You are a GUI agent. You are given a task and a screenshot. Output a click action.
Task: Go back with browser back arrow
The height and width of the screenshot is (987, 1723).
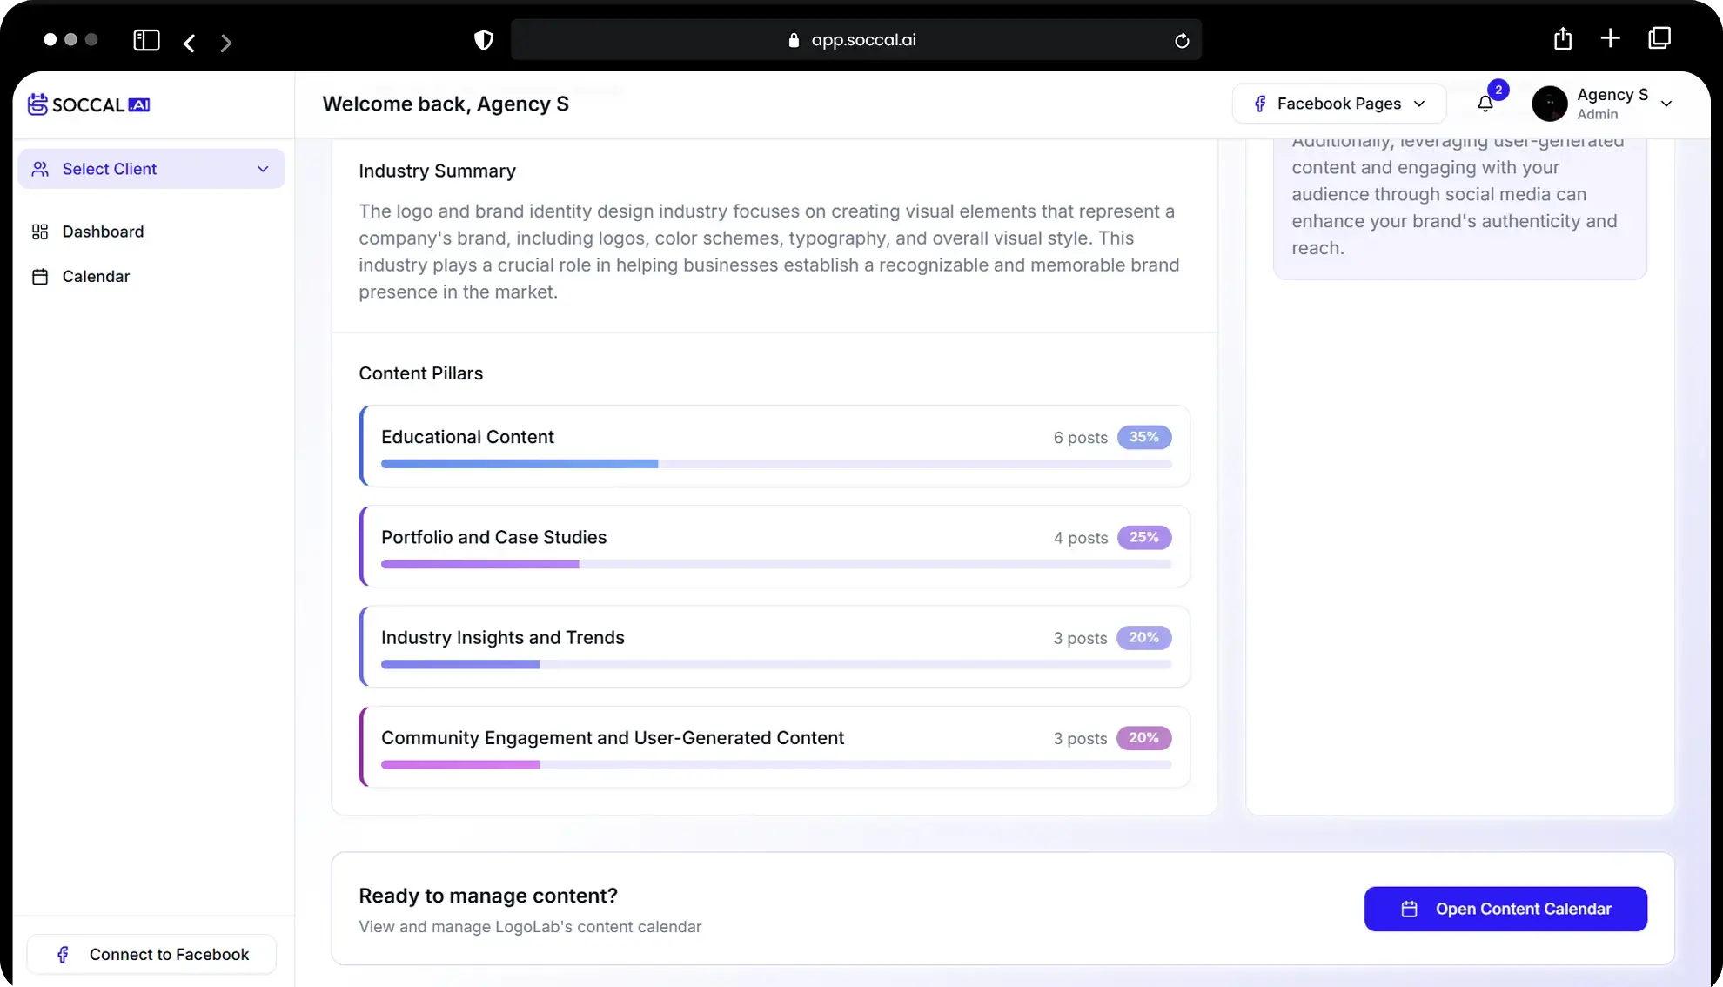[189, 42]
